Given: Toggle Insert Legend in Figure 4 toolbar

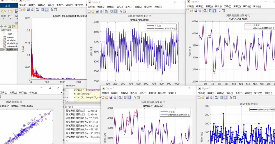Looking at the screenshot, I should [214, 11].
